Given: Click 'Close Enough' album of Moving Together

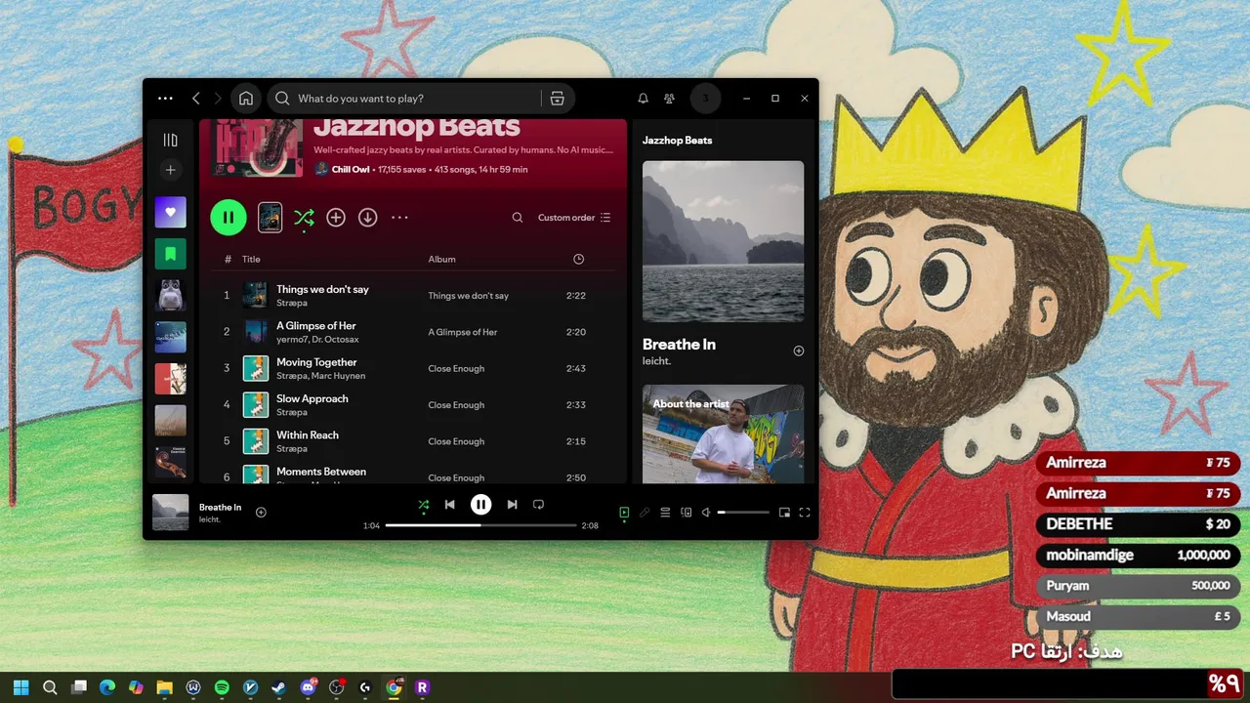Looking at the screenshot, I should tap(456, 368).
